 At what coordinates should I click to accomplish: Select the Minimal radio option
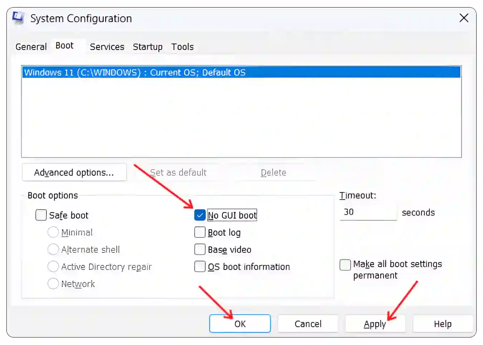[x=53, y=232]
